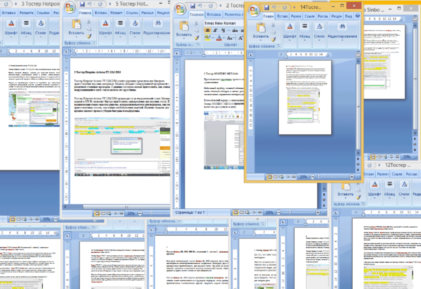Click 50% zoom level in 2 Тостер window
This screenshot has width=421, height=289.
(269, 212)
